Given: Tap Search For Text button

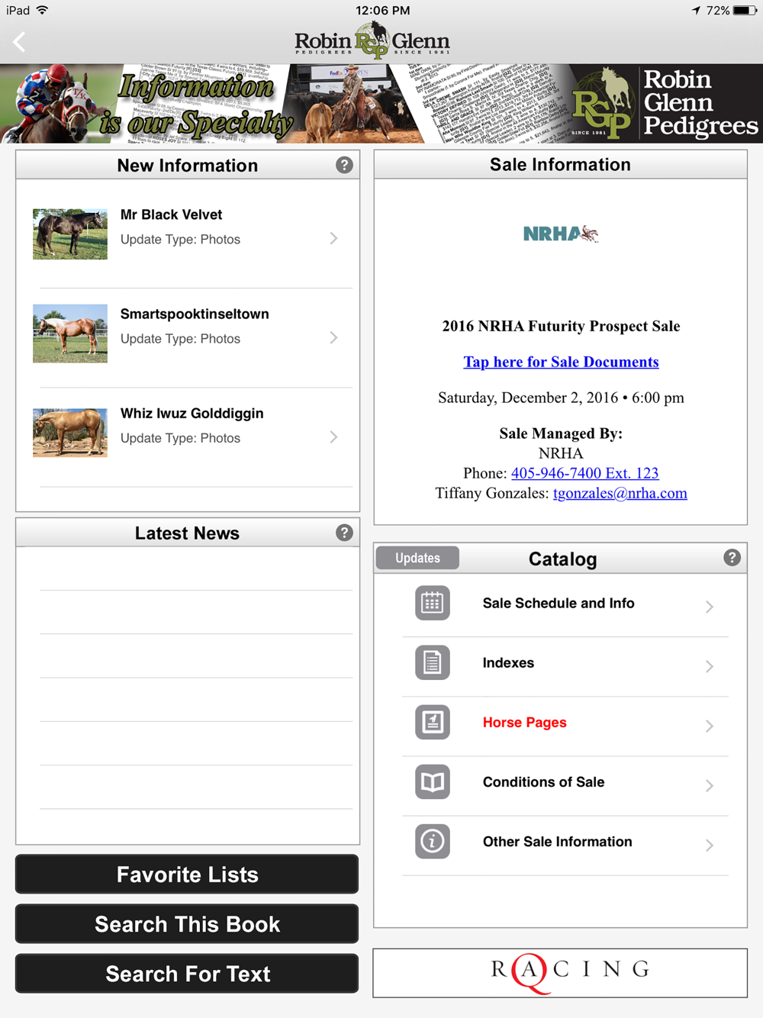Looking at the screenshot, I should pos(187,974).
